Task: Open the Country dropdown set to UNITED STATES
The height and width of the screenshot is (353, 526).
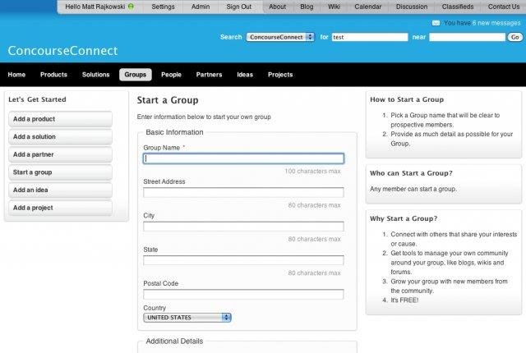Action: [x=187, y=318]
